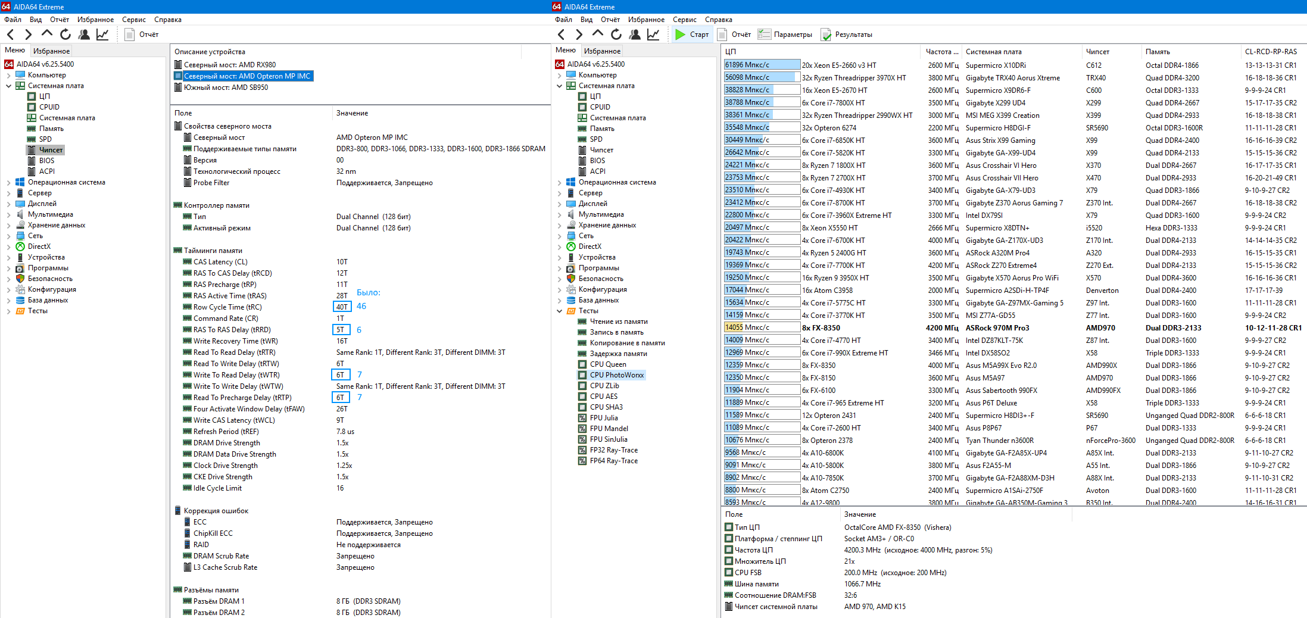Screen dimensions: 1307x618
Task: Click the Память column header in benchmark table
Action: tap(1190, 52)
